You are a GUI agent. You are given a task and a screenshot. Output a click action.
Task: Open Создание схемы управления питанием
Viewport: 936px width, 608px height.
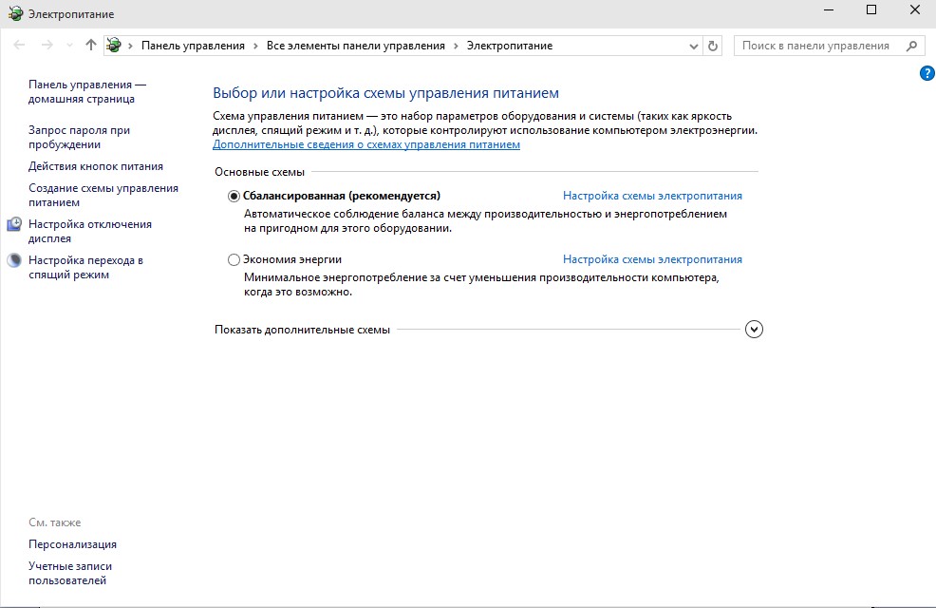click(103, 196)
